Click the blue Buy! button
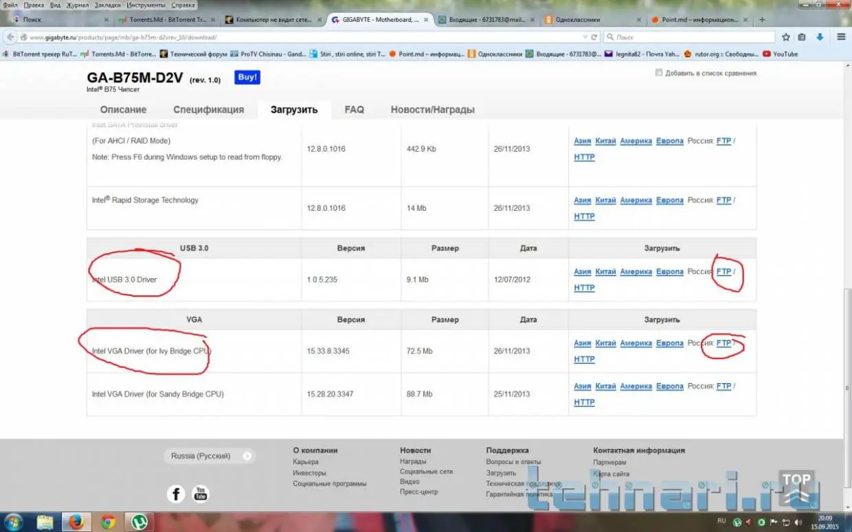Screen dimensions: 852x532 [x=247, y=78]
